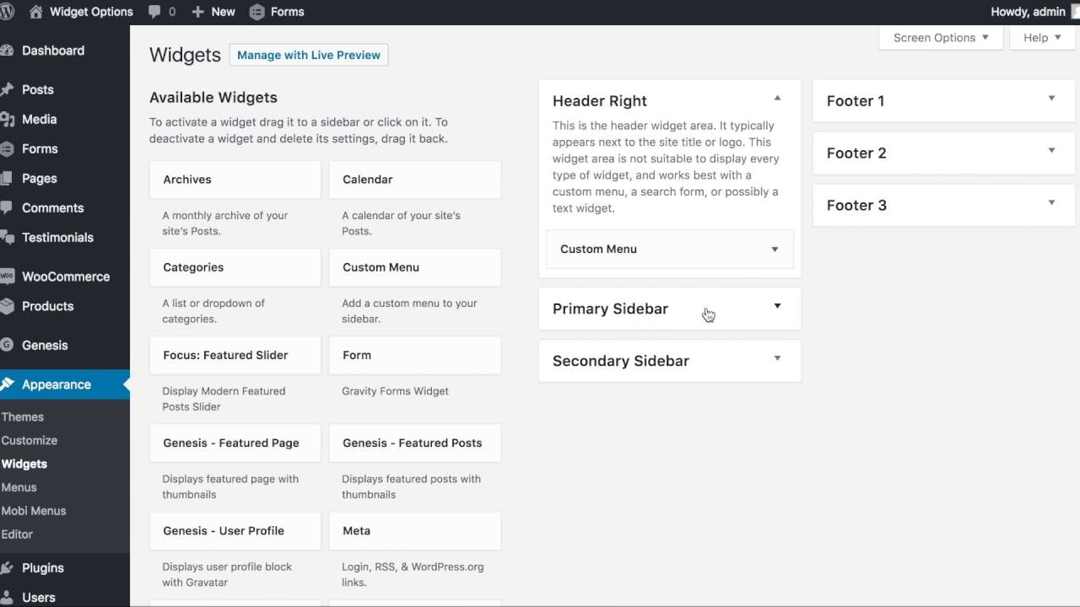Expand the Footer 3 widget area
The height and width of the screenshot is (607, 1080).
click(x=1051, y=203)
